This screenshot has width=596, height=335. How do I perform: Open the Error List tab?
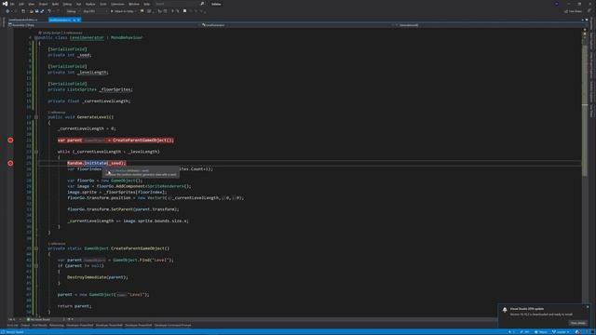[12, 326]
